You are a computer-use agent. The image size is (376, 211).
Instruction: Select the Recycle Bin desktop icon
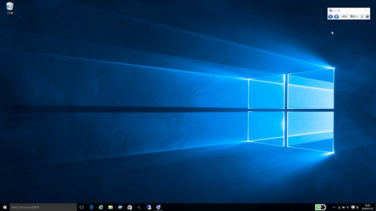(10, 8)
